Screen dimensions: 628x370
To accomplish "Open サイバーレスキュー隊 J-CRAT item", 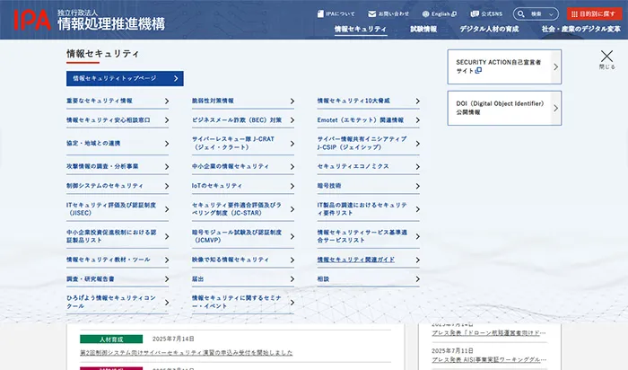I will 243,144.
